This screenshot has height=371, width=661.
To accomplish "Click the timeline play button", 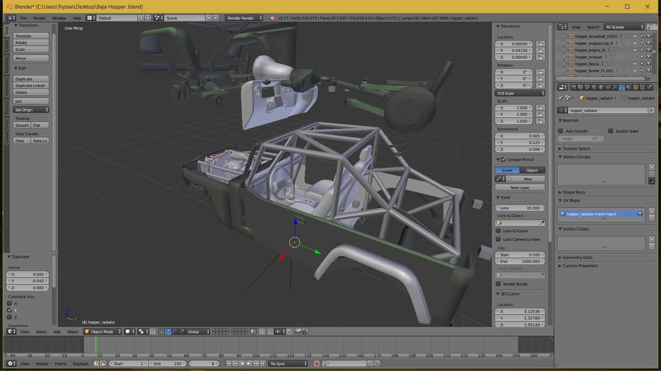I will pyautogui.click(x=249, y=363).
